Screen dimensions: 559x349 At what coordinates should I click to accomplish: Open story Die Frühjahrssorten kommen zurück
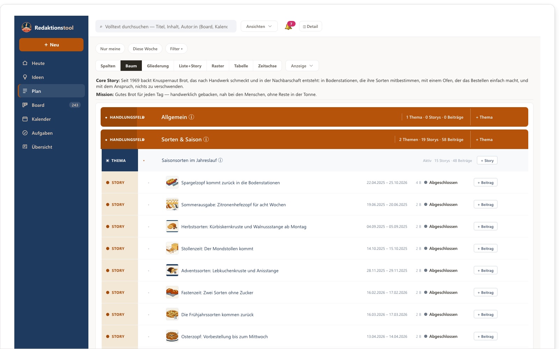[x=217, y=315]
